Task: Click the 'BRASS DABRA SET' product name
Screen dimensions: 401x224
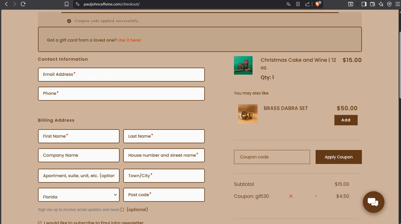Action: tap(286, 108)
